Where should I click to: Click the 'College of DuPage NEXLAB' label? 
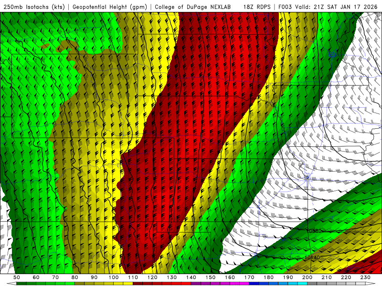192,7
